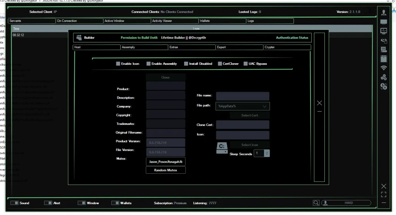Open the gears settings icon
The width and height of the screenshot is (396, 215).
[384, 77]
